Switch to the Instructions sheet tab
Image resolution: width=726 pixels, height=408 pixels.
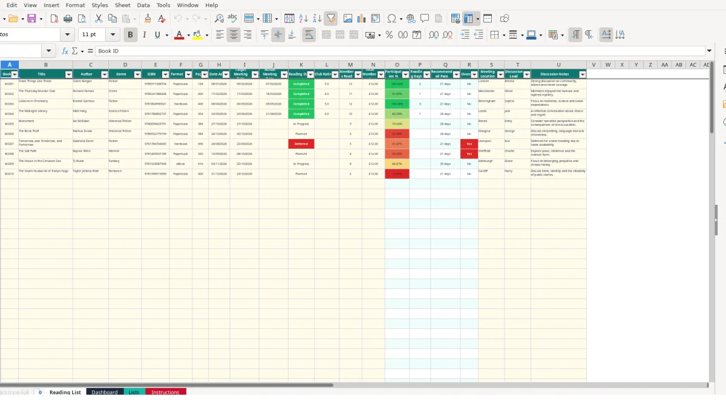(166, 392)
